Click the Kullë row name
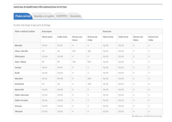172x122 pixels. [17, 73]
